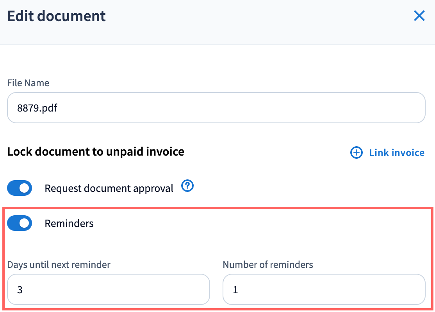The height and width of the screenshot is (312, 435).
Task: Open the Link invoice link
Action: 396,153
